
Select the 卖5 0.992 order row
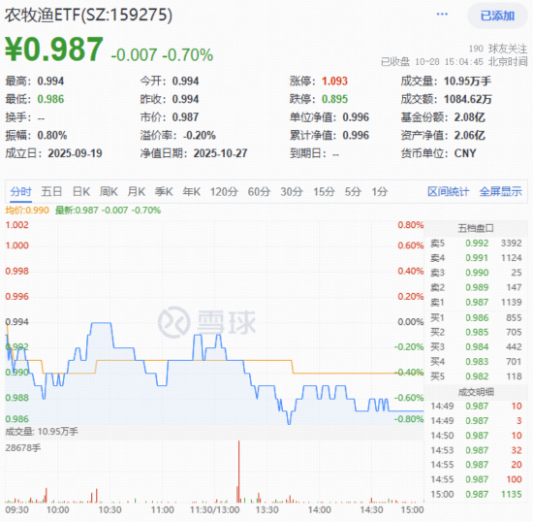click(476, 244)
